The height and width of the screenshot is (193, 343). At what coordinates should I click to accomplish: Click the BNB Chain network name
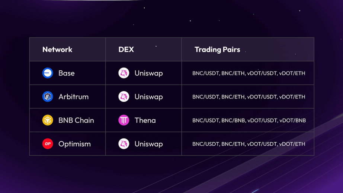76,120
